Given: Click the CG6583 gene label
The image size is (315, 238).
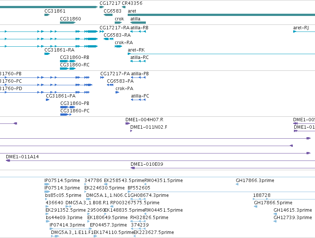Looking at the screenshot, I should pyautogui.click(x=113, y=11).
